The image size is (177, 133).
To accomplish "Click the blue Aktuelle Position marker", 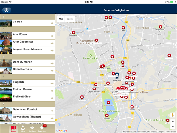I will click(x=117, y=76).
